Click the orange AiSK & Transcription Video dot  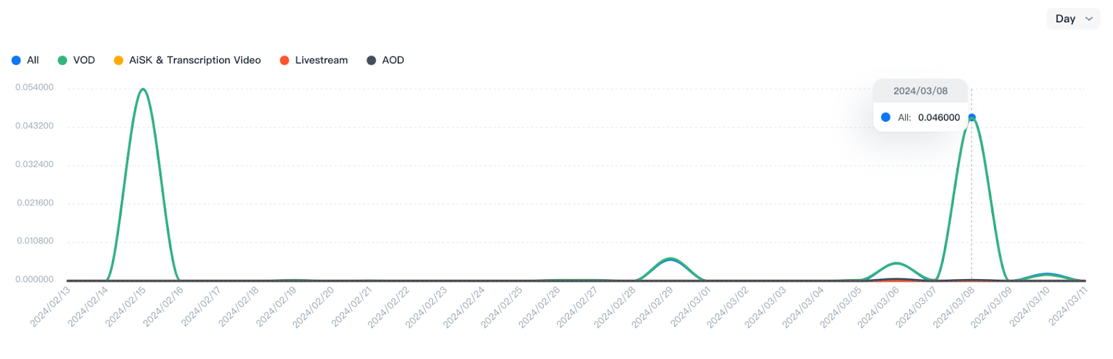[x=119, y=61]
